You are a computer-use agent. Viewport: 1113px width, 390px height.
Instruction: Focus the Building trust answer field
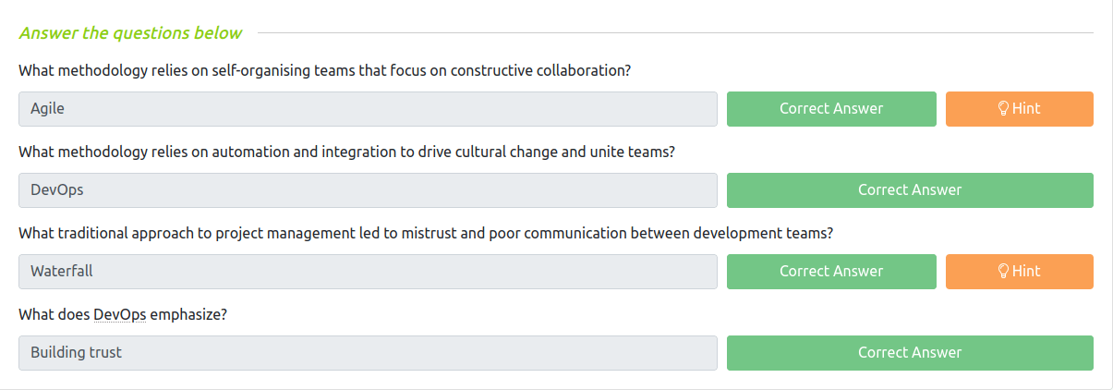(368, 353)
